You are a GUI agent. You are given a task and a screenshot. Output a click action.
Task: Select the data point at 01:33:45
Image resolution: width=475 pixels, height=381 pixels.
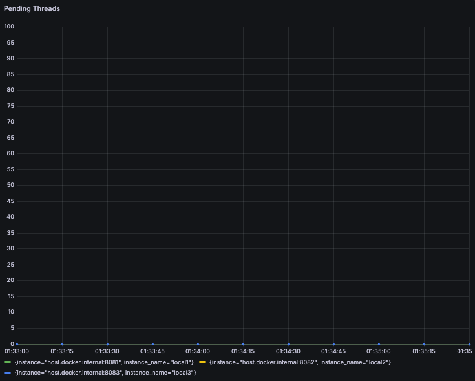pos(153,344)
